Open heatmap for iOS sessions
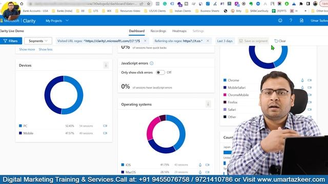 200,165
